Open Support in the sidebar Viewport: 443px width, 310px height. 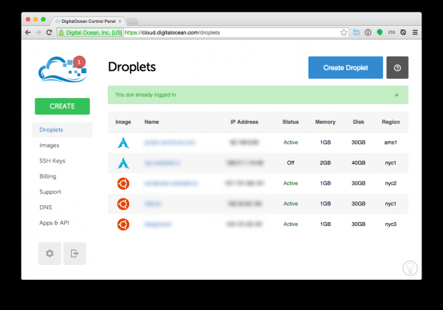(x=50, y=192)
